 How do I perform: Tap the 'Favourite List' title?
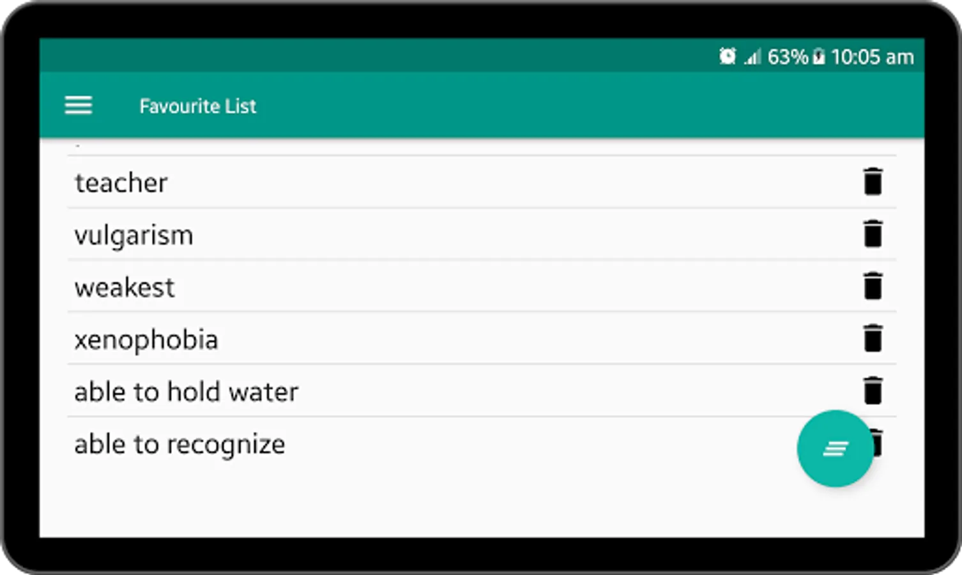click(x=197, y=106)
